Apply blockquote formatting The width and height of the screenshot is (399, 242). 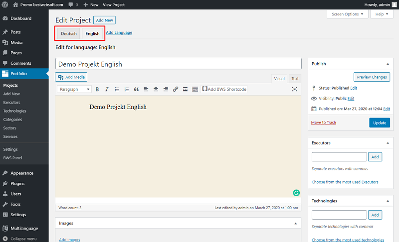pos(136,89)
